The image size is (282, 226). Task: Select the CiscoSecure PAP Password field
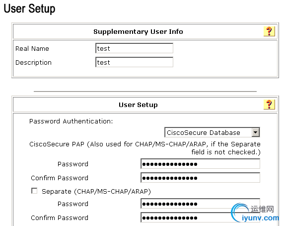click(x=200, y=164)
